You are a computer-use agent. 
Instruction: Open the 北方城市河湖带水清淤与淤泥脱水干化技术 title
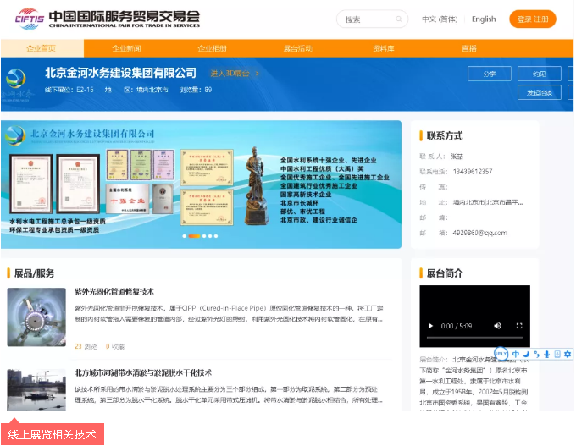[x=143, y=373]
